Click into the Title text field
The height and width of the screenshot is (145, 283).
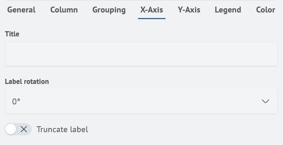point(141,54)
